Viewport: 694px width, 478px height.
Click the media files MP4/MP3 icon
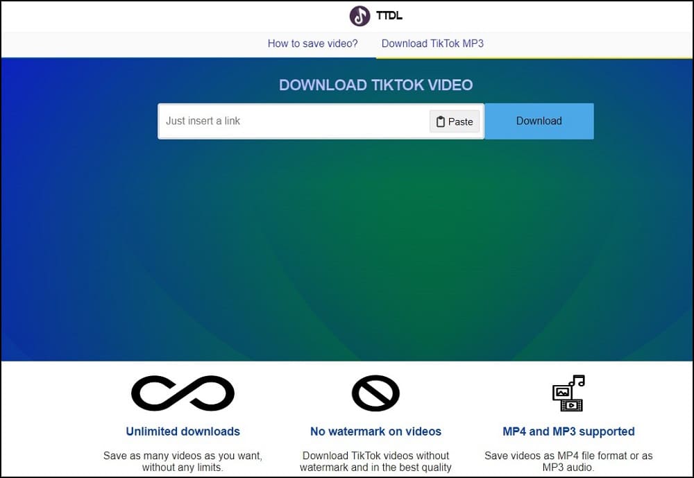(568, 393)
